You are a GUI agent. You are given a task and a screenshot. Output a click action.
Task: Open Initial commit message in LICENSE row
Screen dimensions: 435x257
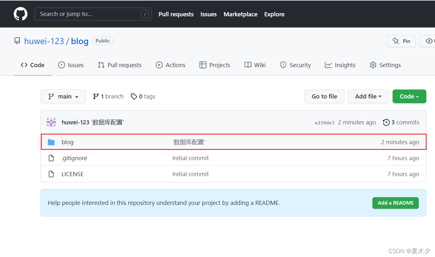click(191, 174)
